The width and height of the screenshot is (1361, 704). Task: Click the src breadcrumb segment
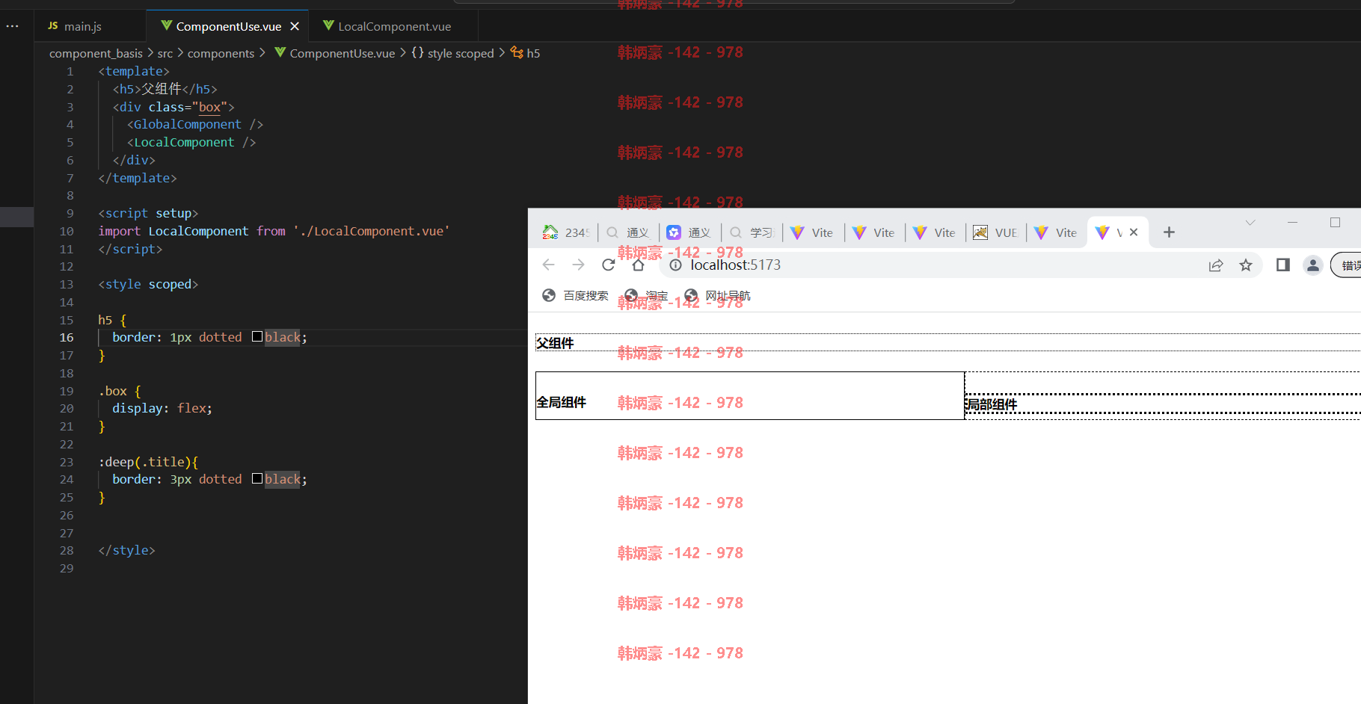pyautogui.click(x=165, y=53)
